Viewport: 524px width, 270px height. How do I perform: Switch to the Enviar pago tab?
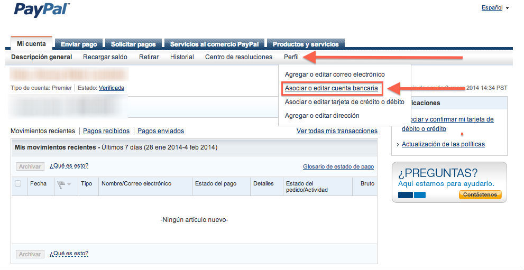(79, 44)
